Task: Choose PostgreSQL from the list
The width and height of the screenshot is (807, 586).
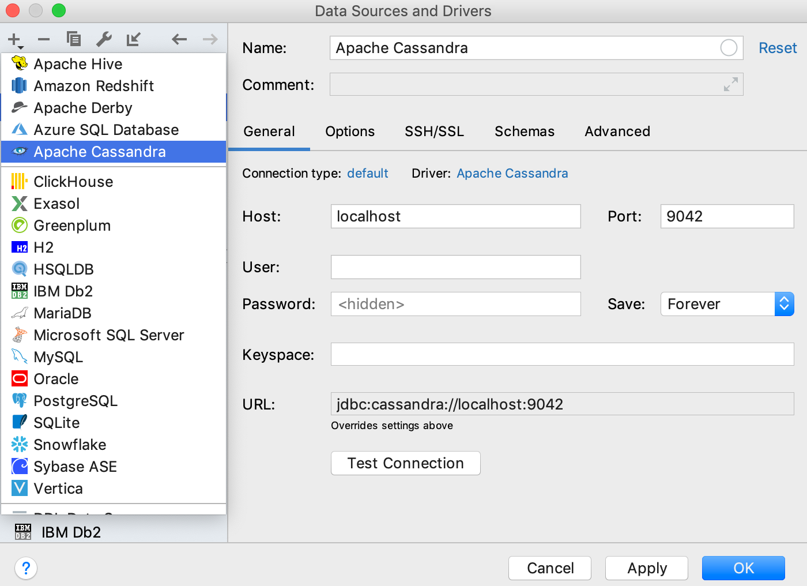Action: [x=114, y=401]
